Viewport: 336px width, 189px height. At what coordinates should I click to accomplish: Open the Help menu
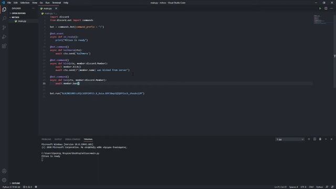tap(66, 3)
